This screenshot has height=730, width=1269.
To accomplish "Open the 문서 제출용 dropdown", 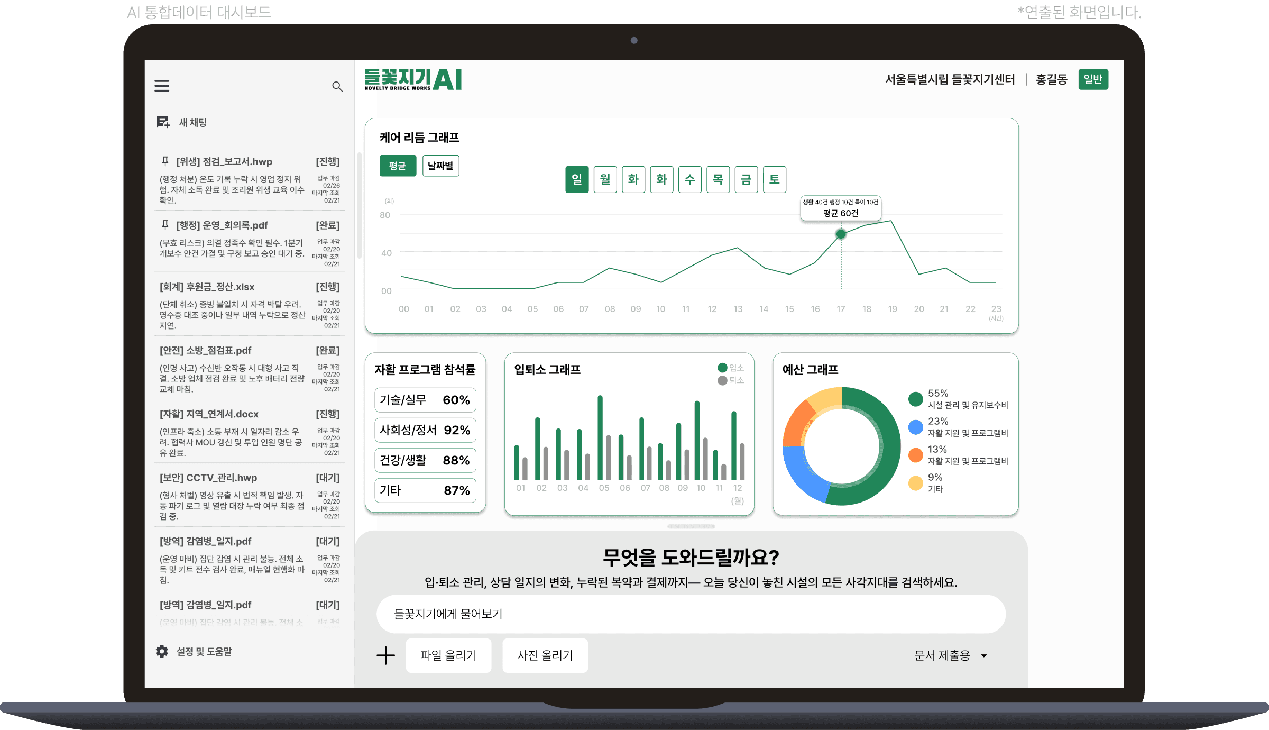I will pyautogui.click(x=950, y=655).
